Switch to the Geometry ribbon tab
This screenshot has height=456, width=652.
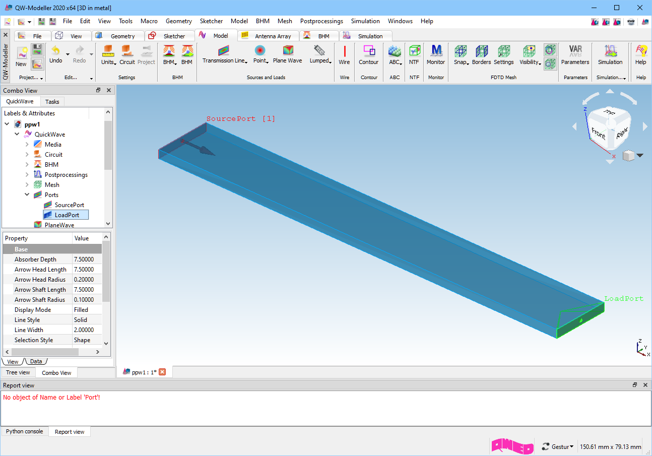pos(117,36)
